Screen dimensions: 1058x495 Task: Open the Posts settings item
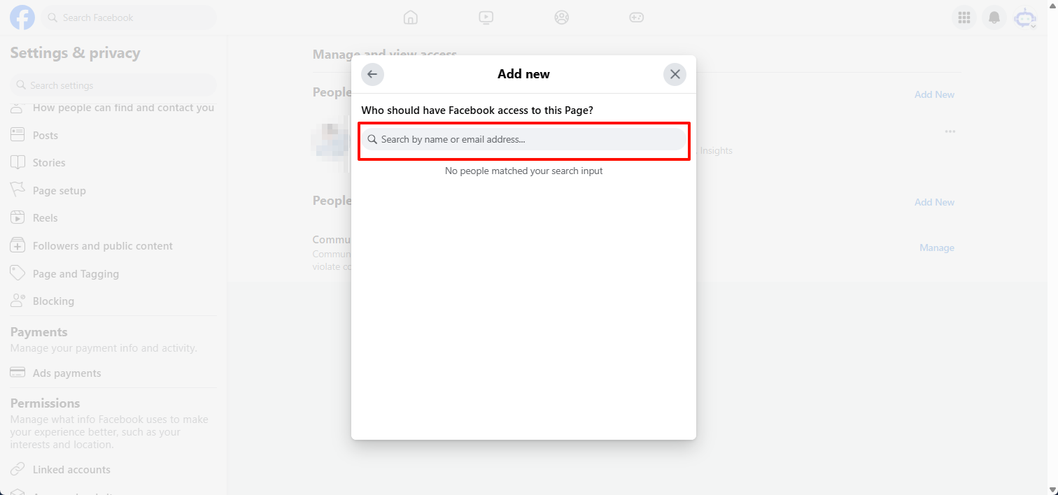tap(113, 135)
